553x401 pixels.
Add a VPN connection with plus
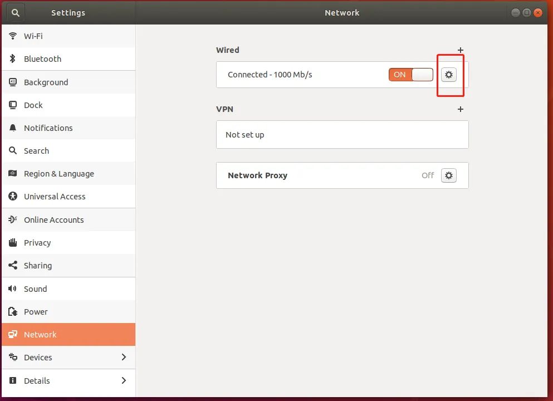(460, 109)
